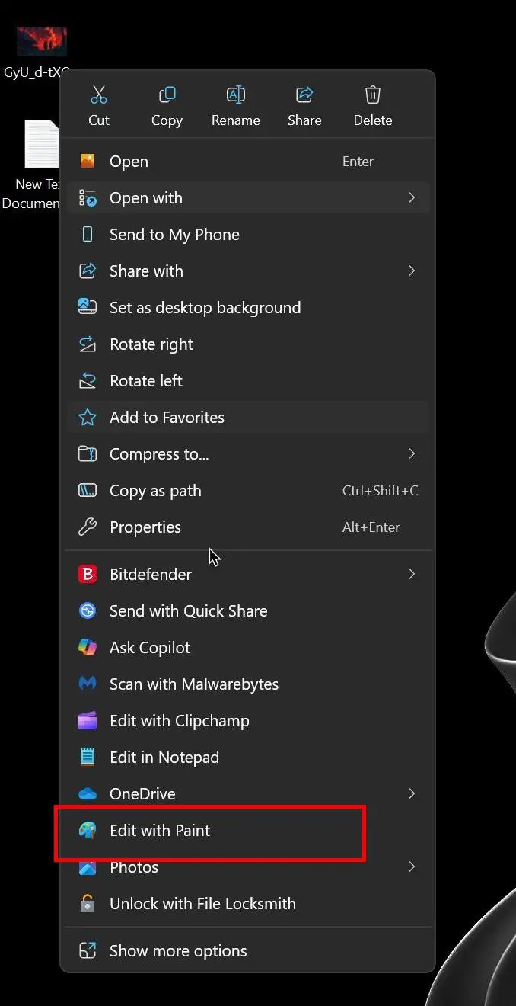This screenshot has height=1006, width=516.
Task: Click the OneDrive cloud icon
Action: (88, 794)
